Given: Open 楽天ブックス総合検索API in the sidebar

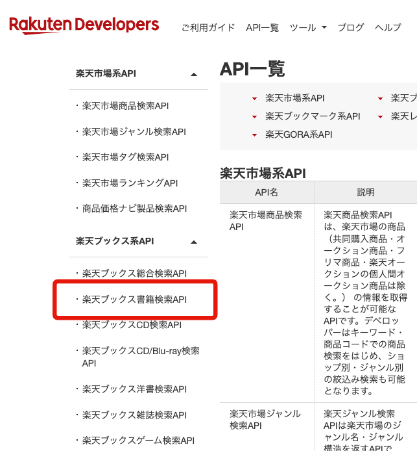Looking at the screenshot, I should [134, 274].
